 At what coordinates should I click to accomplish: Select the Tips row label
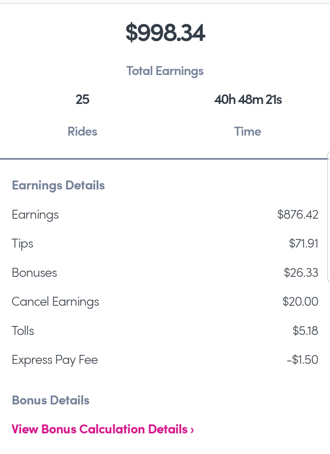coord(22,244)
